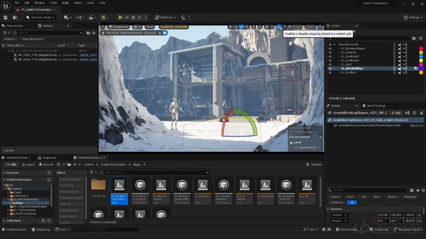Open the Cinematics clapperboard menu

(92, 17)
